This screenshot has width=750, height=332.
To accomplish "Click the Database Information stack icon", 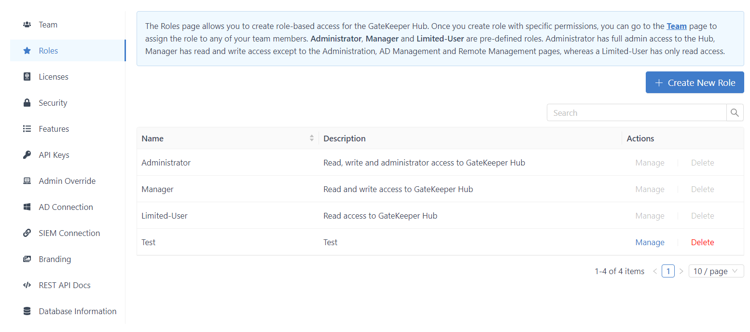I will click(x=27, y=311).
